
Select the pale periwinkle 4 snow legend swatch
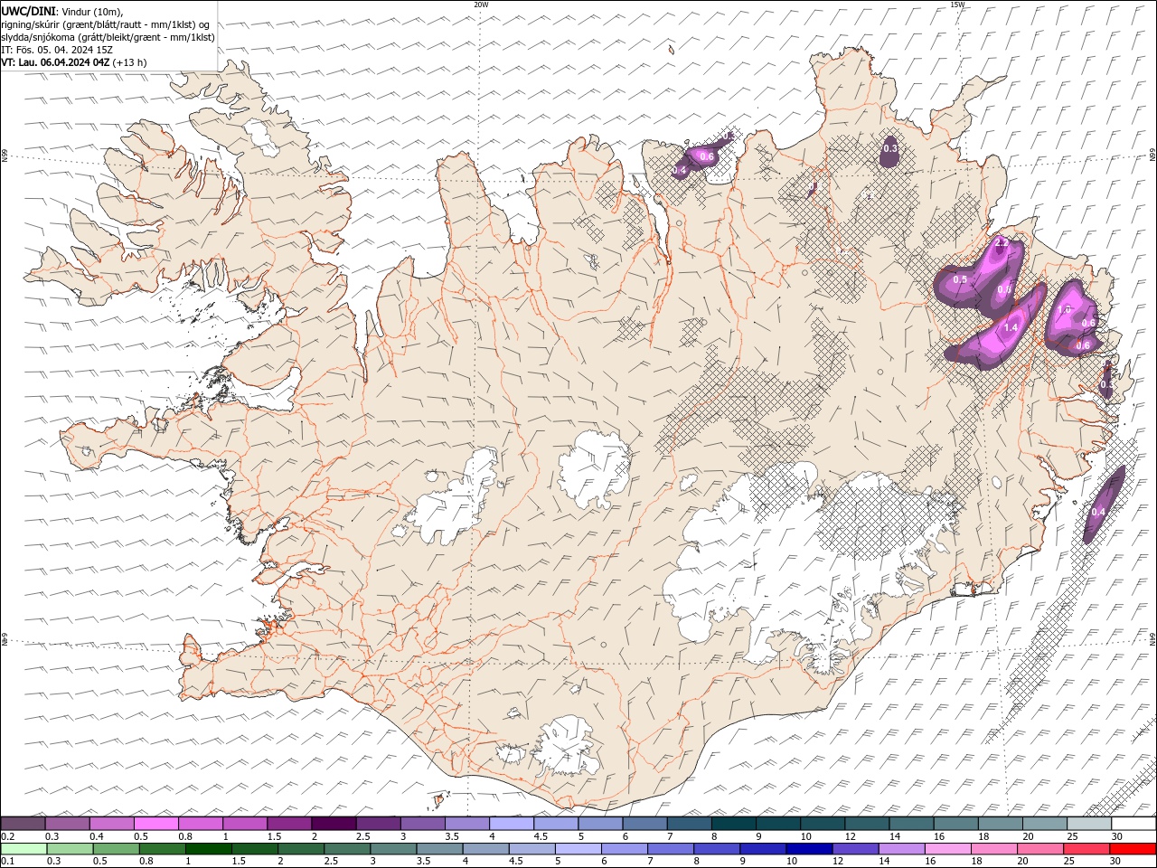(511, 824)
